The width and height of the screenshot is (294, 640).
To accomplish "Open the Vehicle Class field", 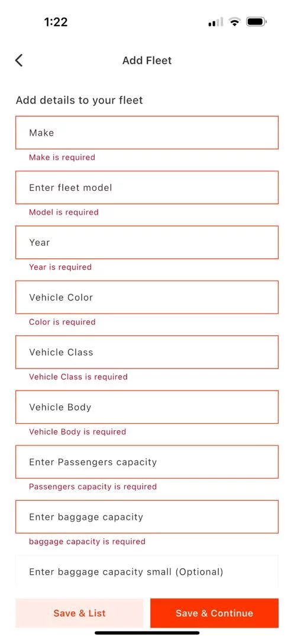I will (147, 352).
